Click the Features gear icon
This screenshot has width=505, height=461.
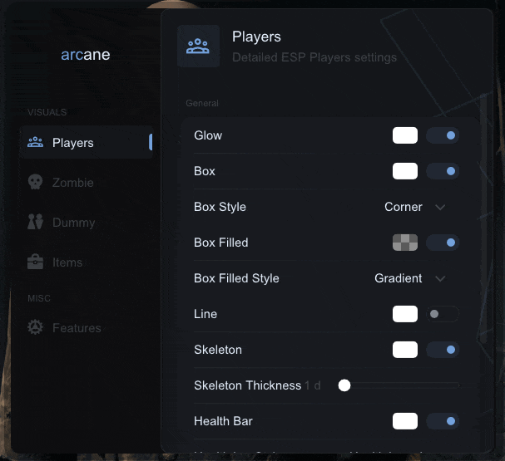36,327
